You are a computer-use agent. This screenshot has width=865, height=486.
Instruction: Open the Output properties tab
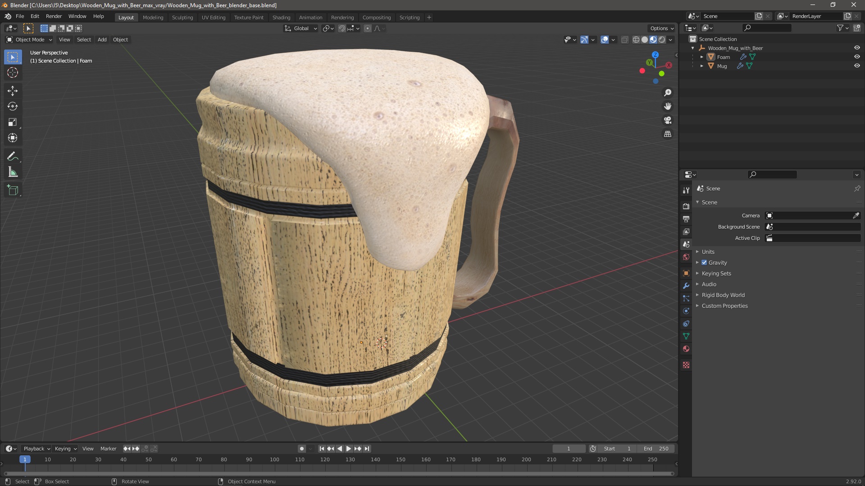686,219
